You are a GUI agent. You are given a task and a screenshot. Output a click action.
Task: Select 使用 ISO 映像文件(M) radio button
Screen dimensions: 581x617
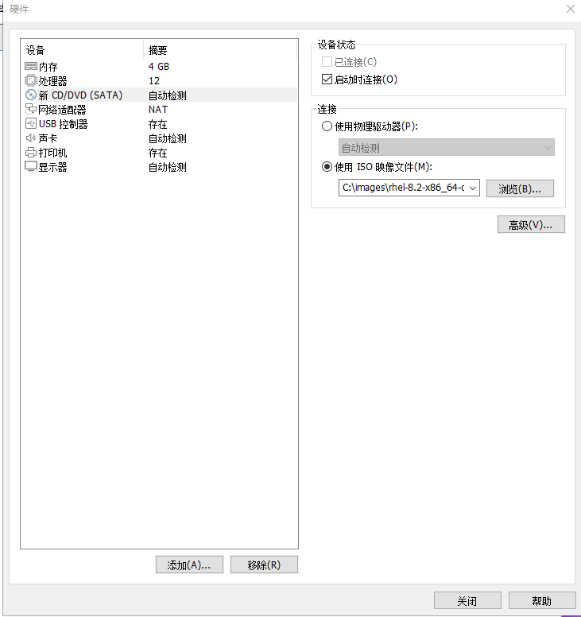[x=327, y=167]
